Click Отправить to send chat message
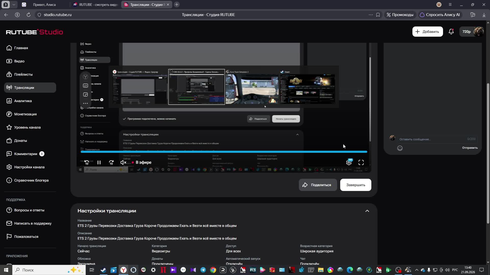 click(470, 148)
